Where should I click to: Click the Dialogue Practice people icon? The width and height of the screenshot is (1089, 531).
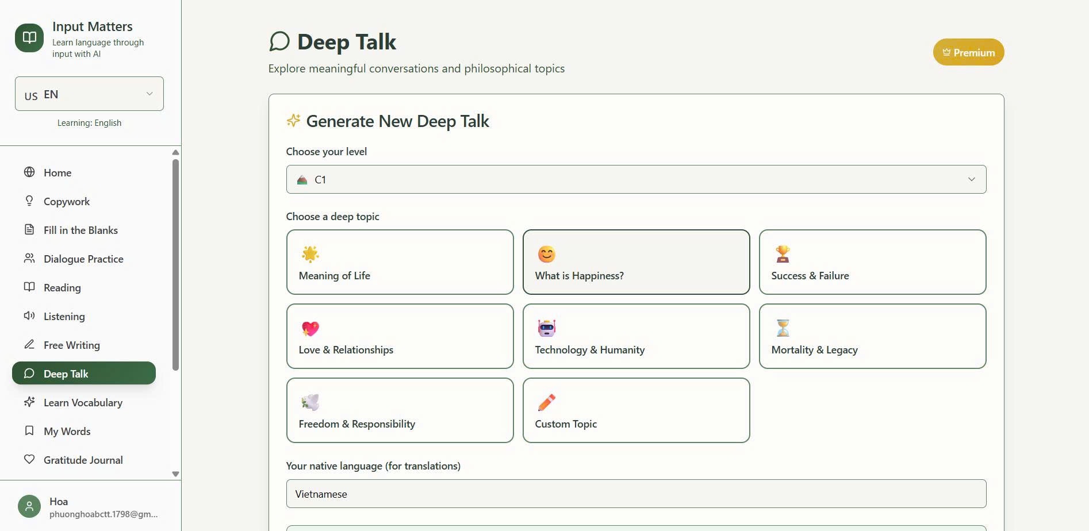click(x=29, y=258)
